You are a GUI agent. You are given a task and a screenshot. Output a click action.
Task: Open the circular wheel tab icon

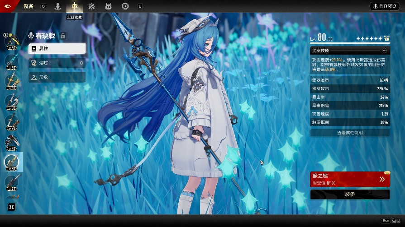pos(125,6)
